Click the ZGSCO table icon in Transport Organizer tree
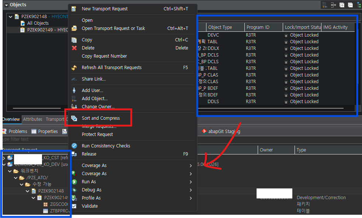The height and width of the screenshot is (218, 362). tap(45, 204)
